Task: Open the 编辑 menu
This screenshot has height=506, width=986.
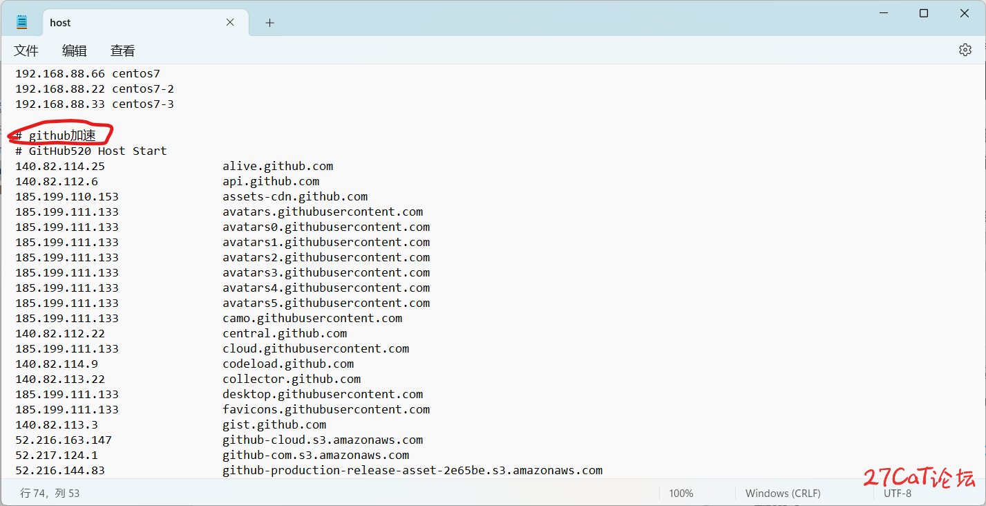Action: [x=75, y=50]
